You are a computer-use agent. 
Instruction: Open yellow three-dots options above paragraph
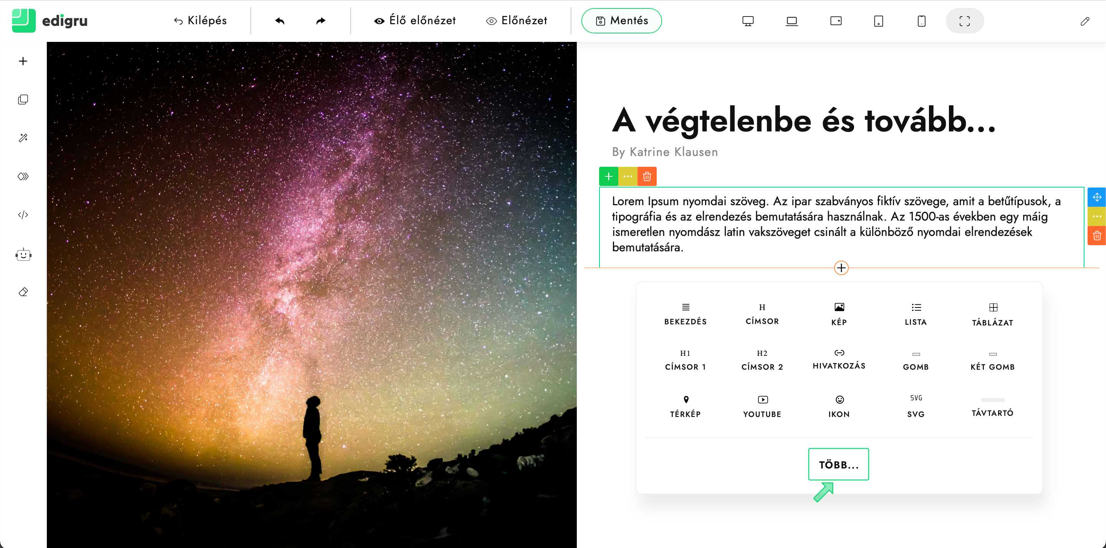pyautogui.click(x=628, y=176)
